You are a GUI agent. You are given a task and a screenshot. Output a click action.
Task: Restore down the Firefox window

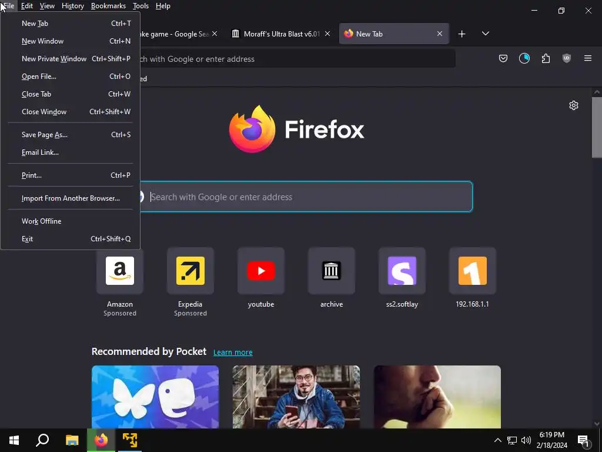(561, 11)
